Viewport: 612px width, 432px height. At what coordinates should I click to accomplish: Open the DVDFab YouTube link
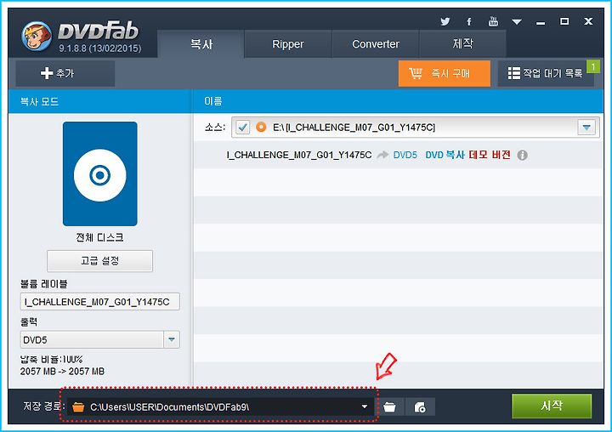pos(493,21)
